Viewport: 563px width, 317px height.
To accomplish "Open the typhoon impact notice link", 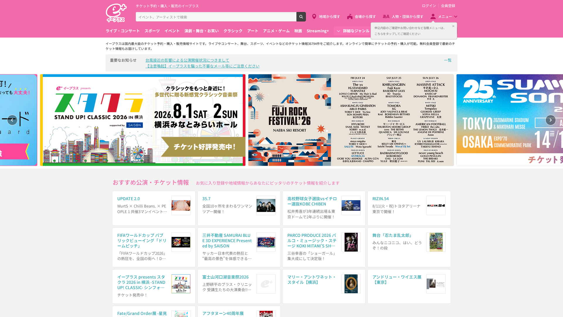I will 187,60.
